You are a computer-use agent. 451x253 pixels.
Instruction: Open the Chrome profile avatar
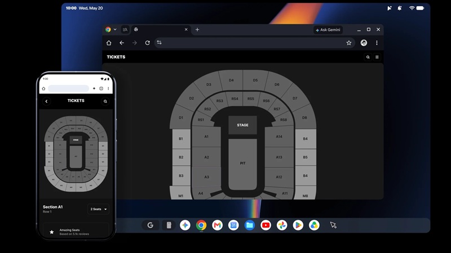(364, 43)
